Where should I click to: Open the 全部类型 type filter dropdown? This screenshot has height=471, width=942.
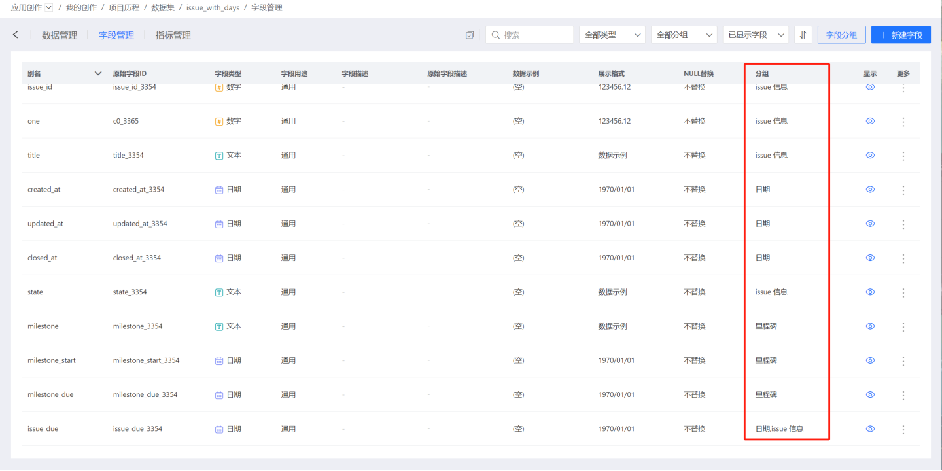[612, 35]
